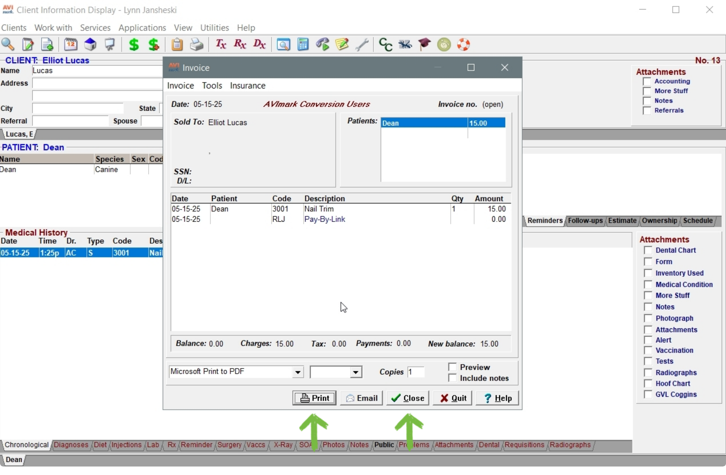
Task: Click the printer toolbar icon
Action: 197,45
